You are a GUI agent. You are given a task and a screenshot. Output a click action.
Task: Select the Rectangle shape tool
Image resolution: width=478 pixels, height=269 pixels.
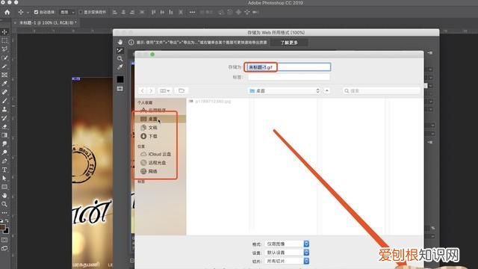click(x=4, y=187)
